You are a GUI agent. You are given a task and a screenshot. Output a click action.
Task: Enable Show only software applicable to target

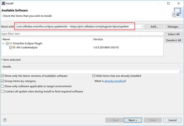coord(3,86)
